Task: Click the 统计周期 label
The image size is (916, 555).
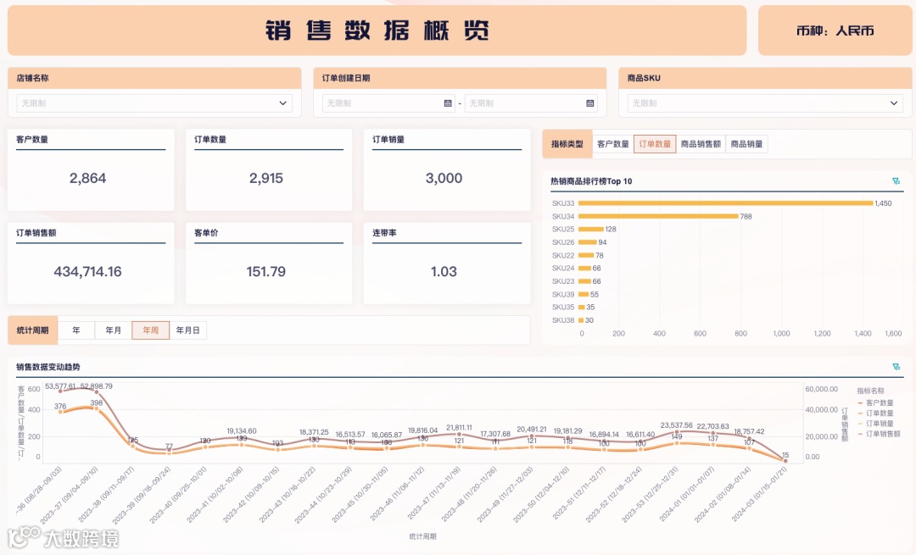Action: pyautogui.click(x=33, y=330)
